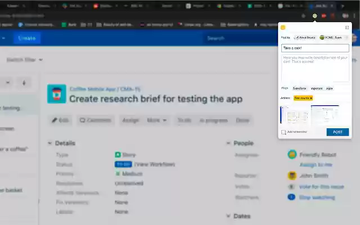The height and width of the screenshot is (225, 360).
Task: Collapse the Dates section
Action: coord(228,216)
